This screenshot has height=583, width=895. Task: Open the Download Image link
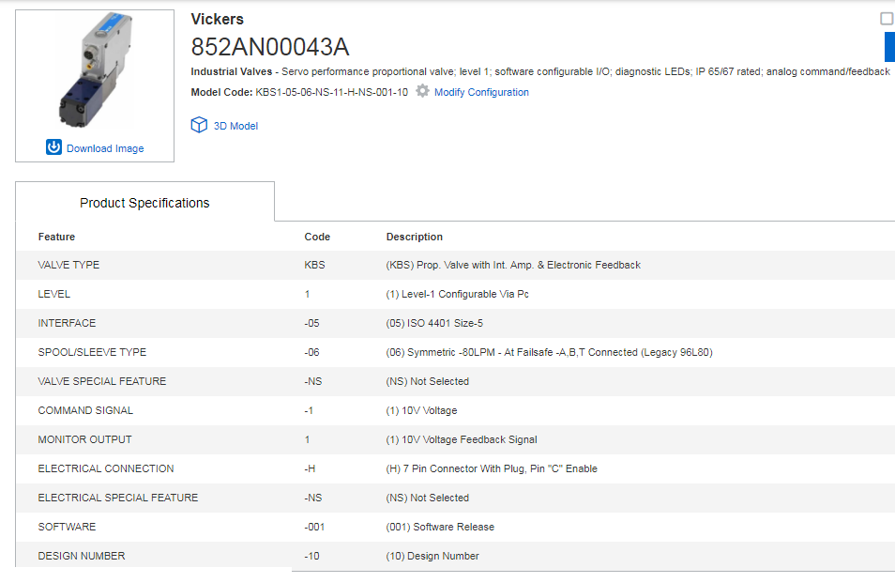tap(105, 148)
